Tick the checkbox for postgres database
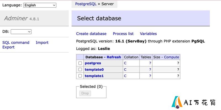The image size is (221, 110). pos(80,63)
